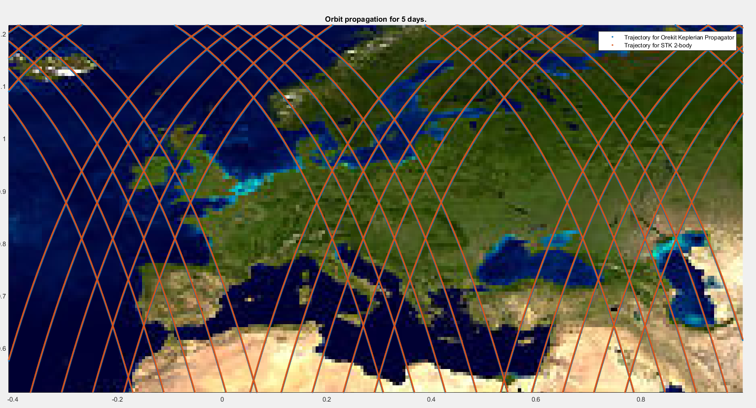Click the x-axis tick label -0.2
The height and width of the screenshot is (408, 756).
(x=117, y=400)
